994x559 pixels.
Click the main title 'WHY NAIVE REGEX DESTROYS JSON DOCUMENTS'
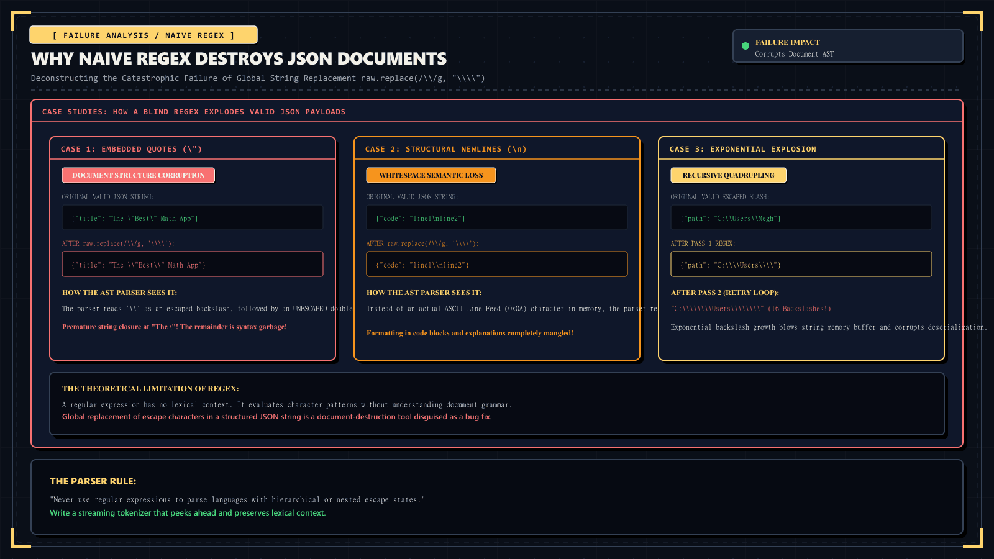point(239,59)
